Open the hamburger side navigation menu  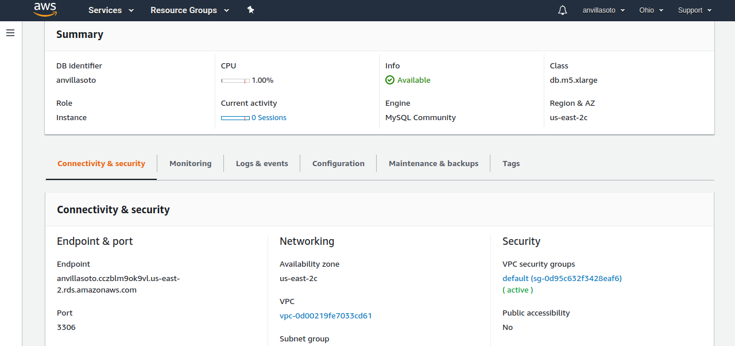coord(10,33)
